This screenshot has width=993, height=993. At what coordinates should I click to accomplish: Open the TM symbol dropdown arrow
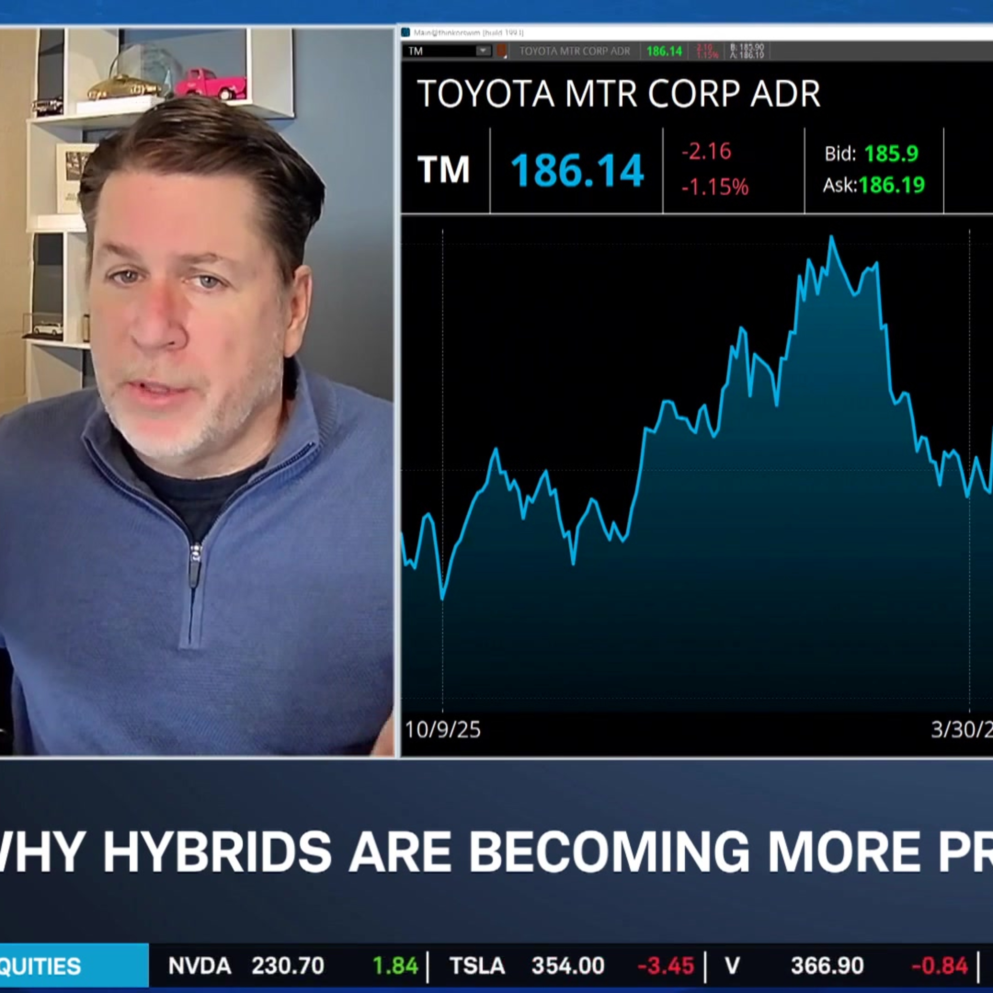coord(483,51)
